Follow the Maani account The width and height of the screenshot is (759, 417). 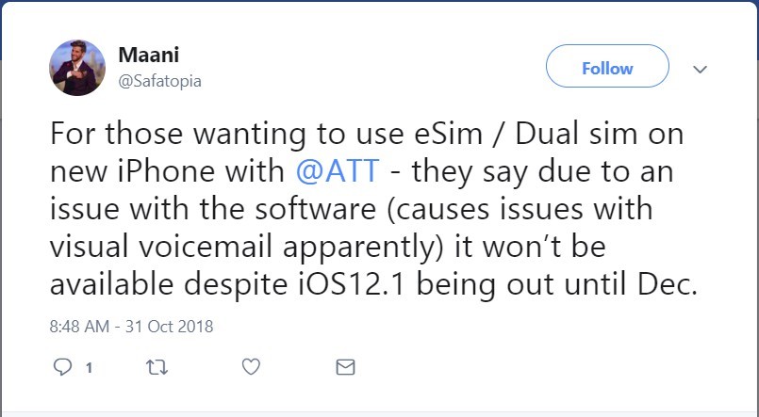tap(607, 68)
